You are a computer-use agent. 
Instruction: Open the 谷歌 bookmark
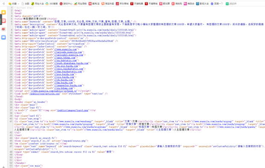click(x=25, y=3)
